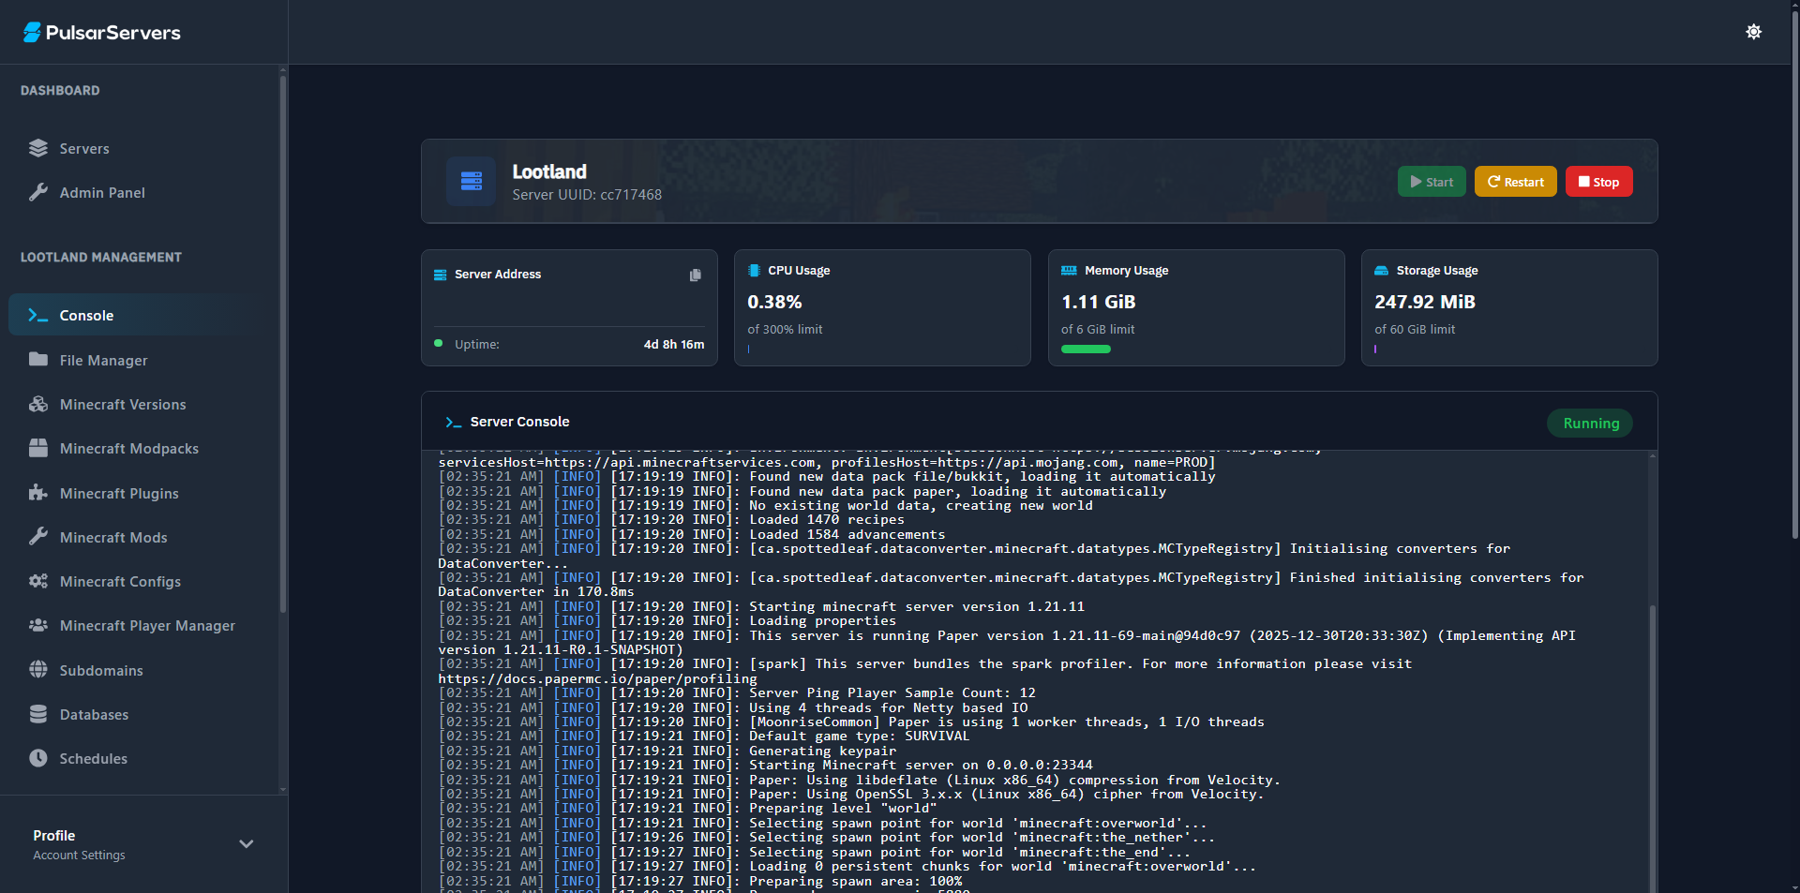Click the Databases cylinder icon

click(x=38, y=714)
